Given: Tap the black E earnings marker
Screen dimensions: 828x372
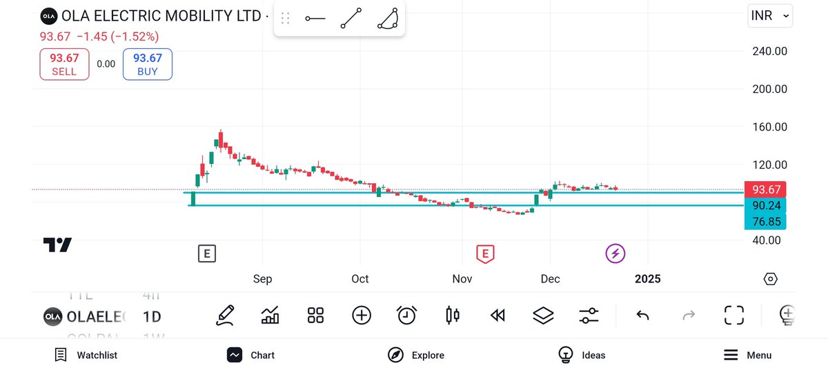Looking at the screenshot, I should click(x=206, y=254).
